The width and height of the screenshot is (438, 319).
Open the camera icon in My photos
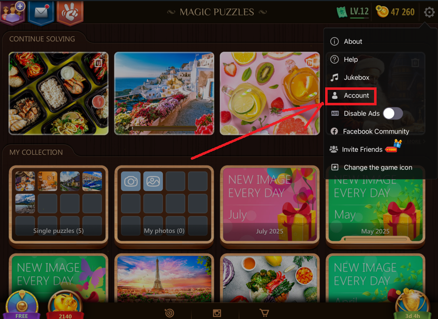click(131, 181)
